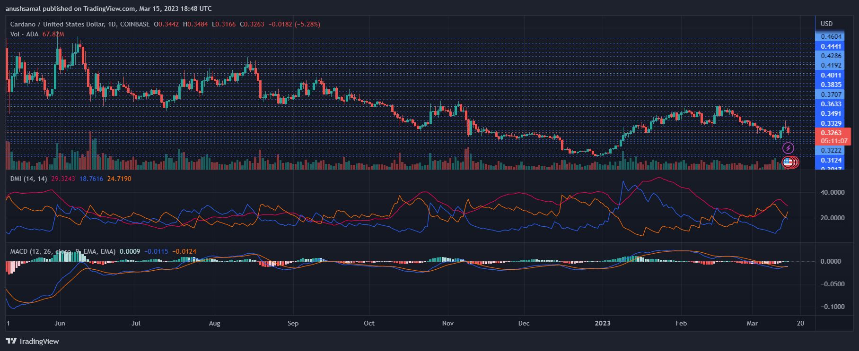Click the 2023 label on time axis
The image size is (859, 351).
603,323
